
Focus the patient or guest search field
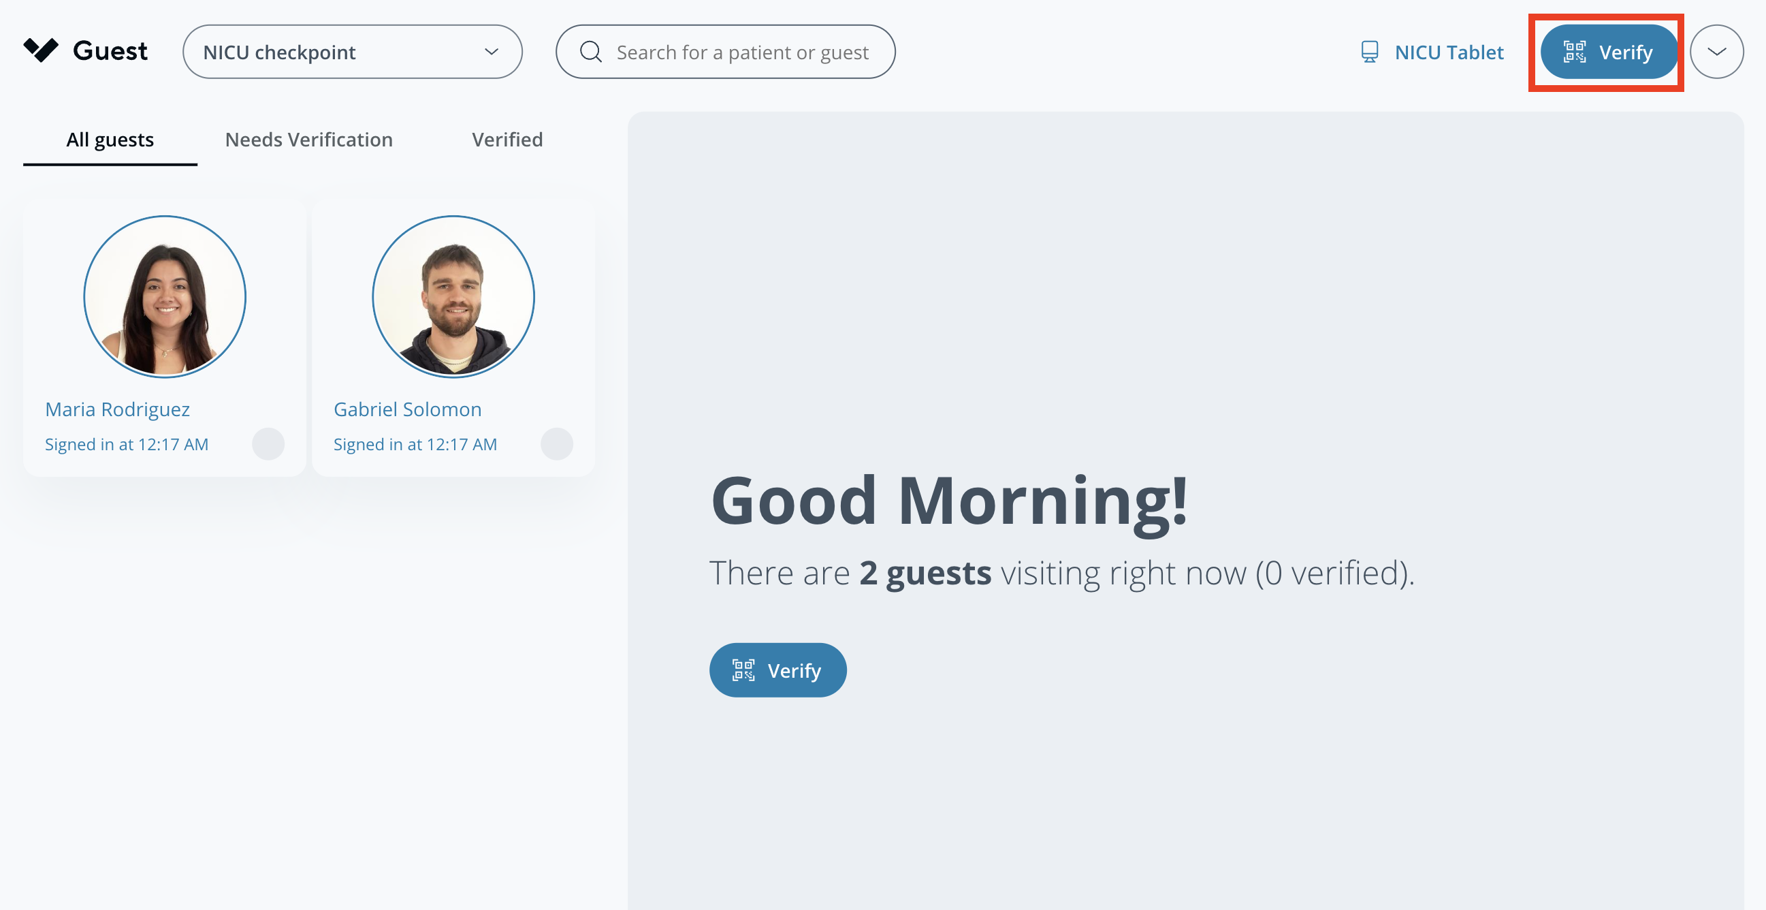pyautogui.click(x=743, y=52)
